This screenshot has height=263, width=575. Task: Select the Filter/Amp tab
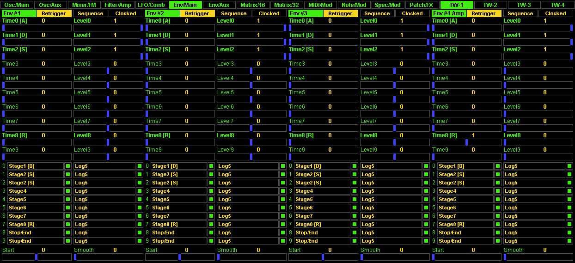[x=118, y=5]
